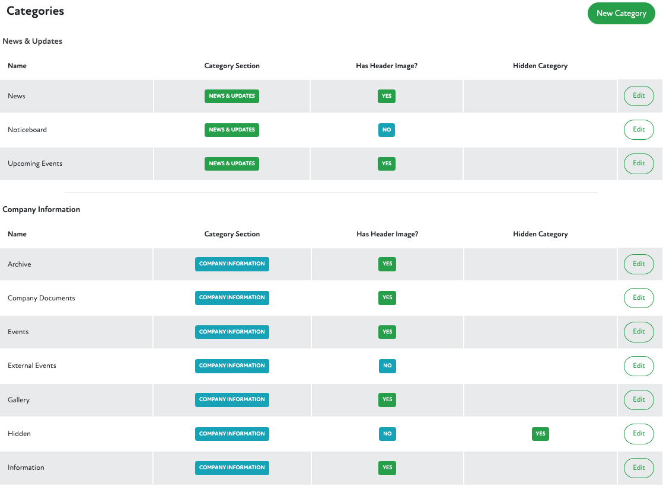Select the Upcoming Events row name

[35, 164]
